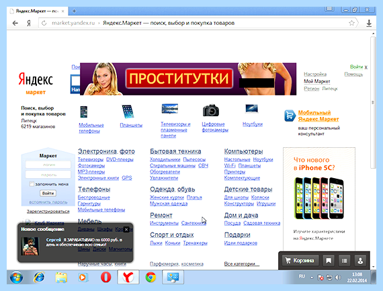
Task: Launch Opera from the taskbar
Action: 105,278
